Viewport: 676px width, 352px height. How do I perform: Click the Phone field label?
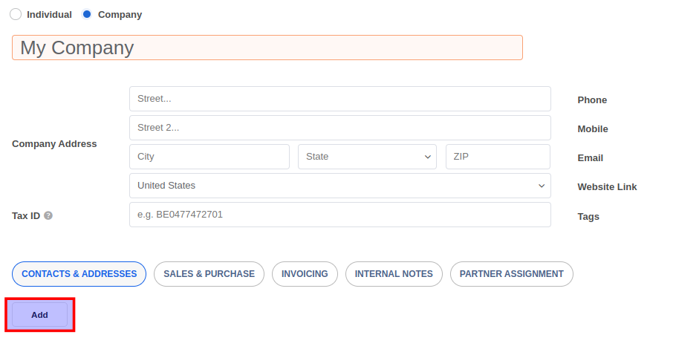[592, 100]
